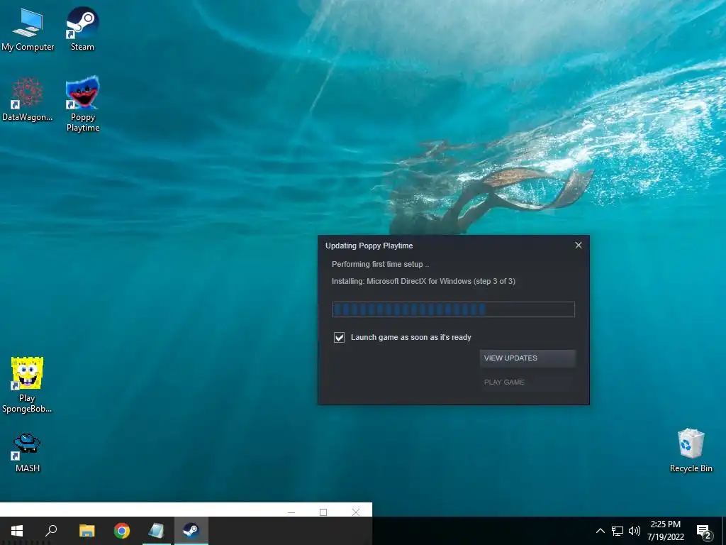
Task: Maximize the white window above the taskbar
Action: (x=323, y=512)
